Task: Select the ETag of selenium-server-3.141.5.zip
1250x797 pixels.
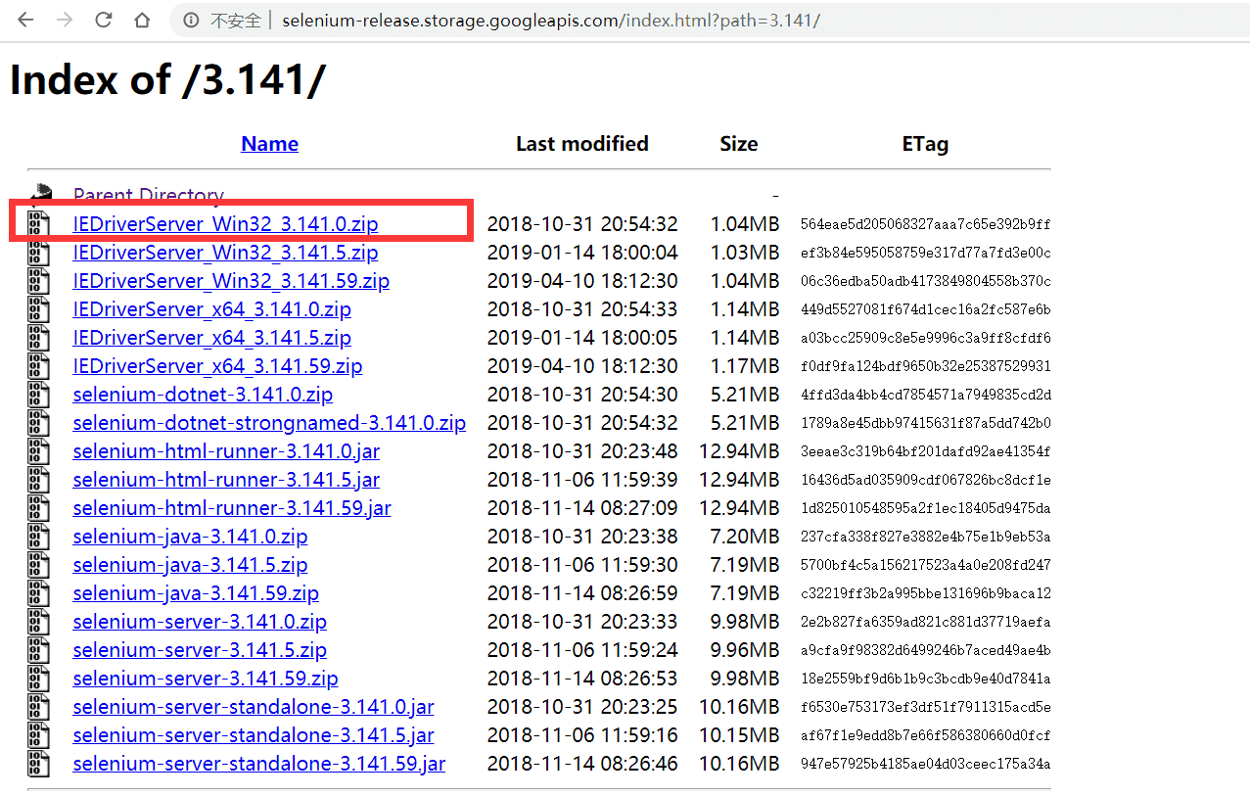Action: point(925,651)
